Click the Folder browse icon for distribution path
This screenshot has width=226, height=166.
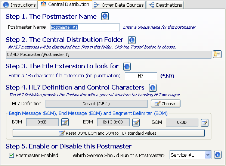217,54
